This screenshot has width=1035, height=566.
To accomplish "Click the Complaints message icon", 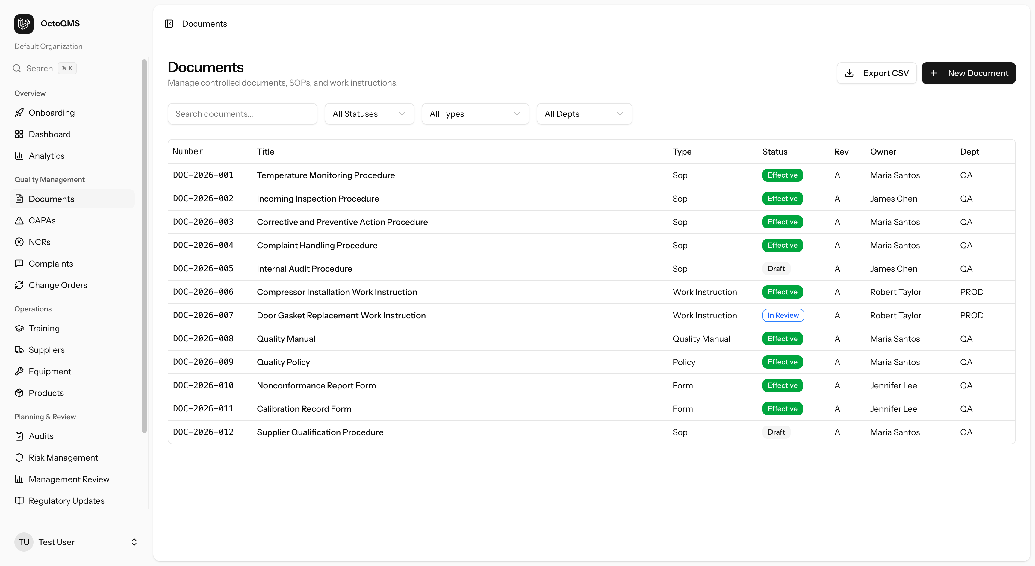I will [19, 264].
